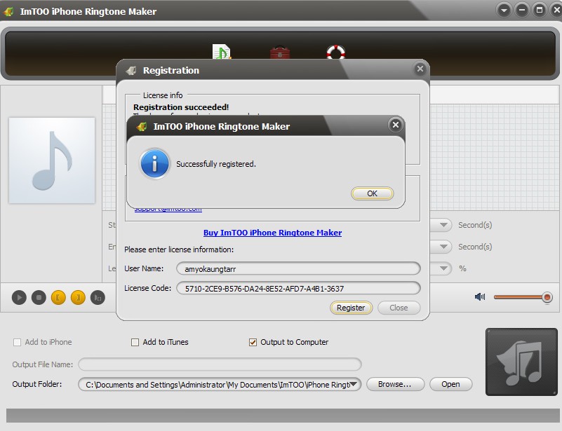562x431 pixels.
Task: Click the play segment button
Action: 98,297
